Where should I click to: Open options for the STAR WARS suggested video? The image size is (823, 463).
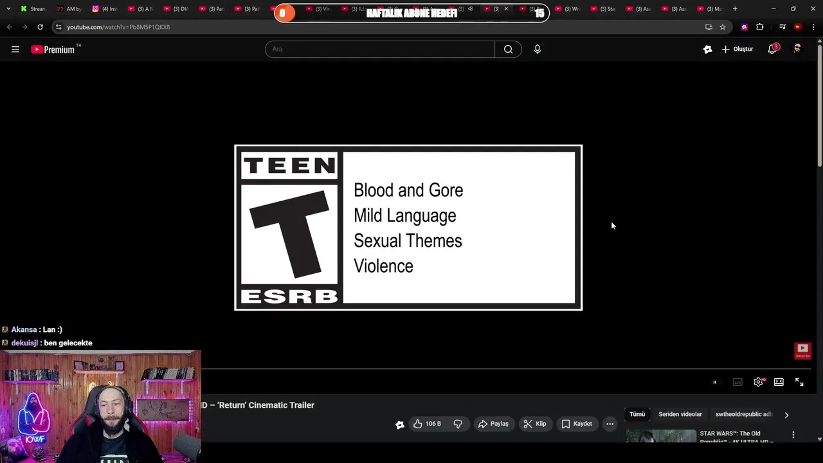[x=793, y=435]
